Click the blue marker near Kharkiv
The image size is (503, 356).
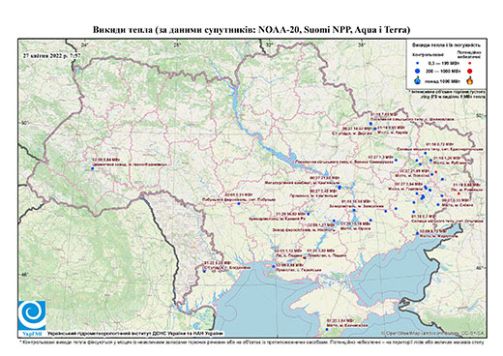coord(374,129)
